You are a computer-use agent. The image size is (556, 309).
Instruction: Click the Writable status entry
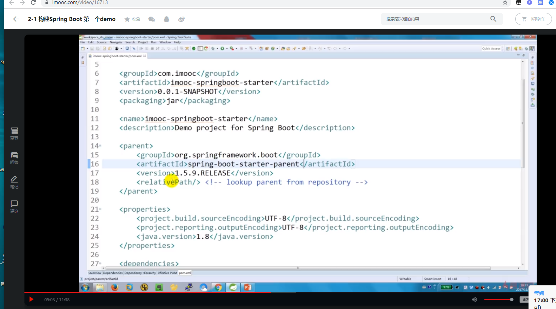click(x=405, y=279)
